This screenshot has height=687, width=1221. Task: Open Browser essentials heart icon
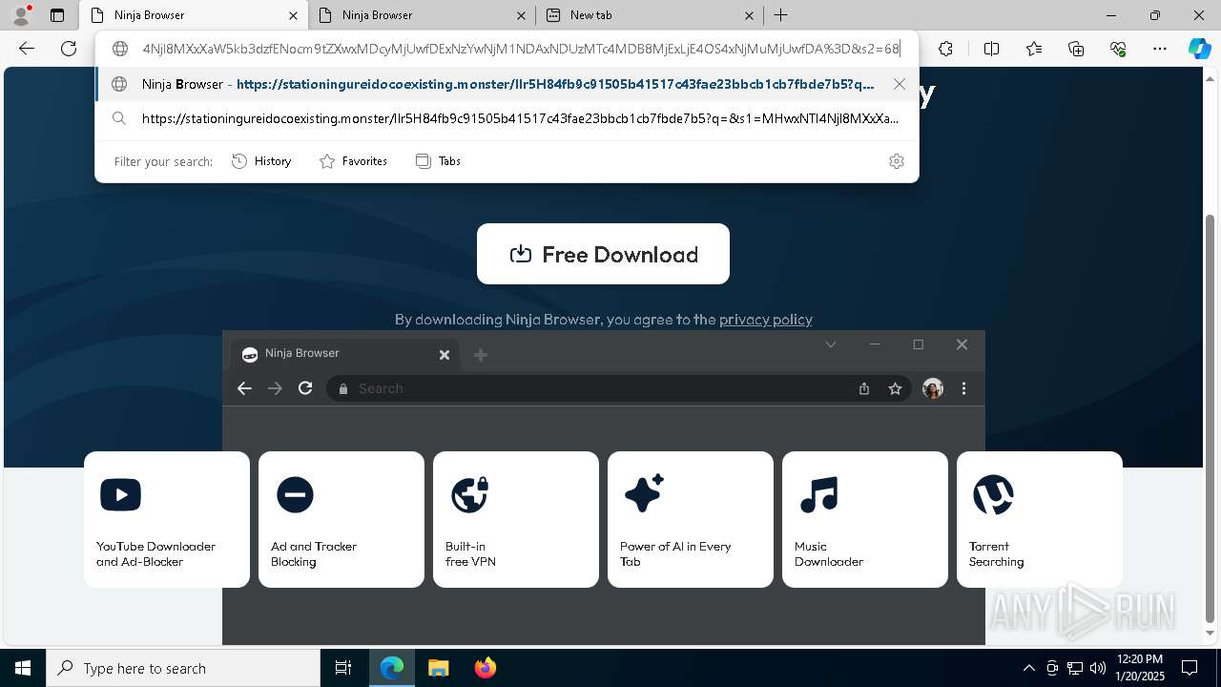[1118, 49]
